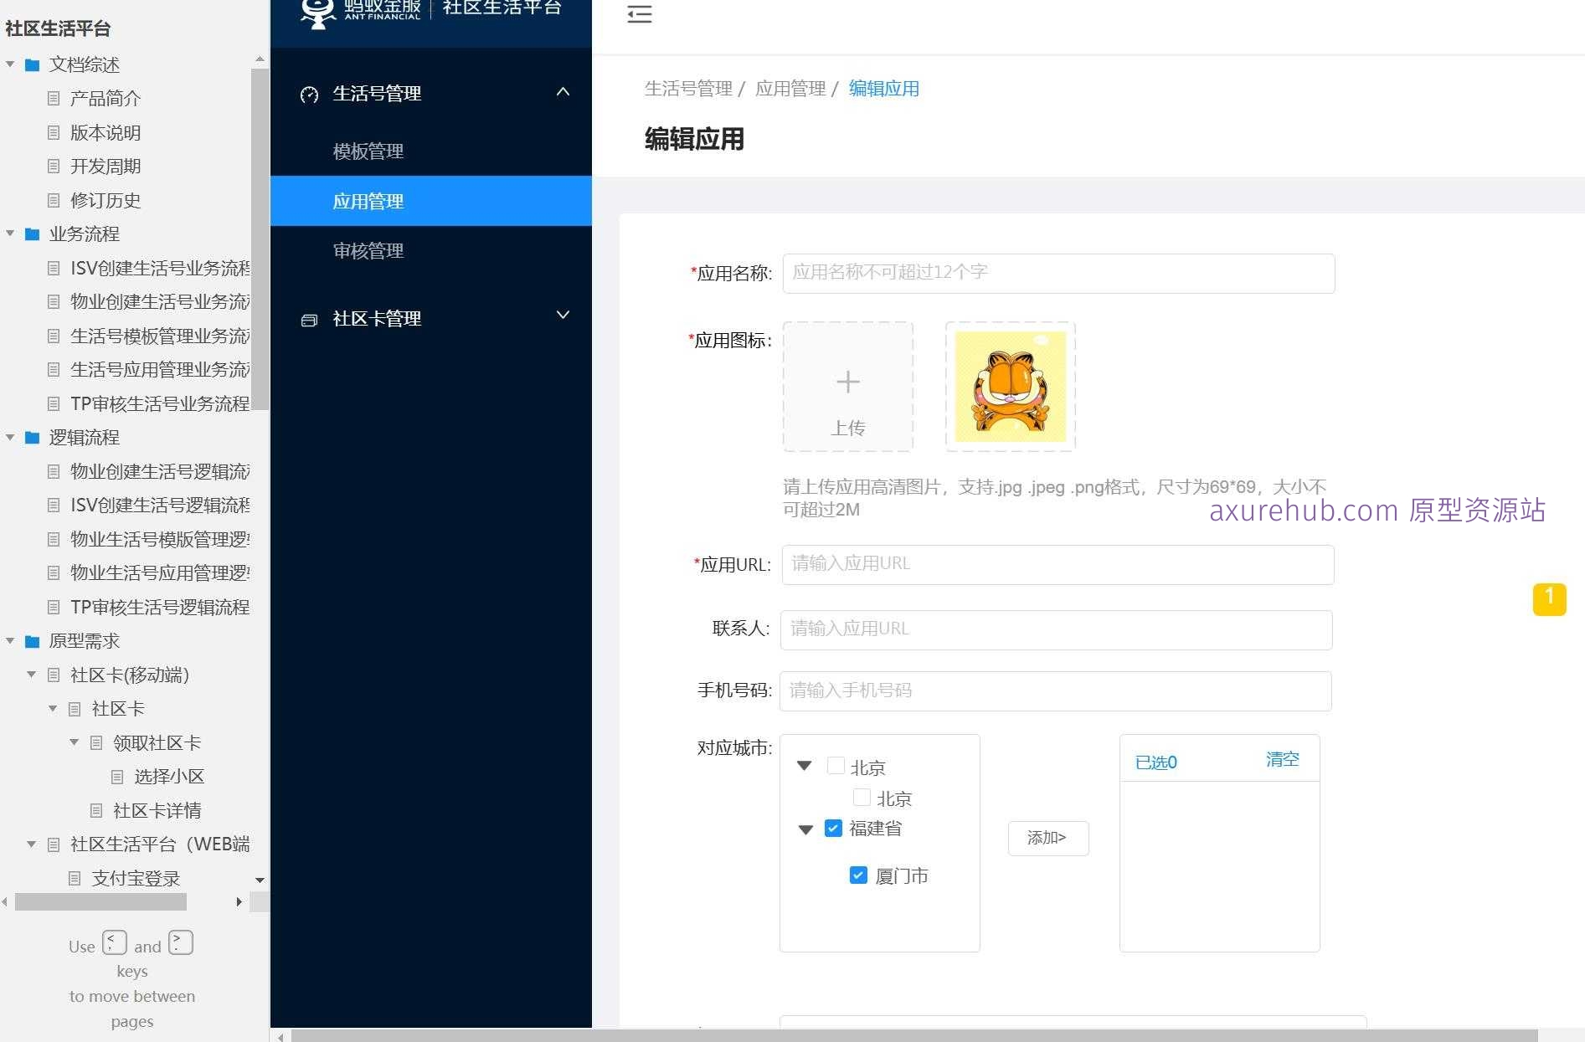The width and height of the screenshot is (1585, 1042).
Task: Collapse the 北京 tree node triangle
Action: [x=805, y=765]
